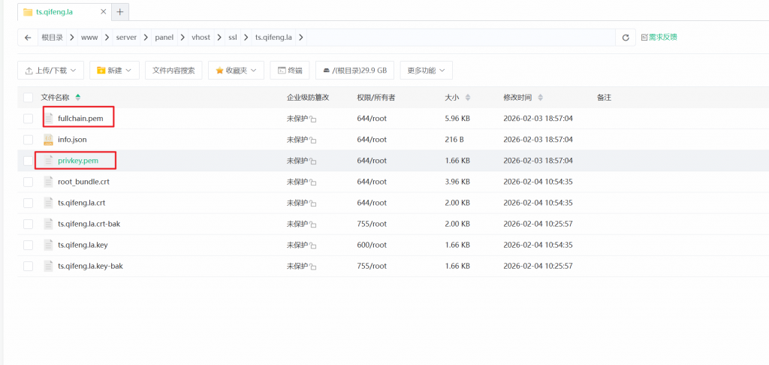Click lock icon in privkey.pem row
Image resolution: width=769 pixels, height=365 pixels.
coord(313,161)
